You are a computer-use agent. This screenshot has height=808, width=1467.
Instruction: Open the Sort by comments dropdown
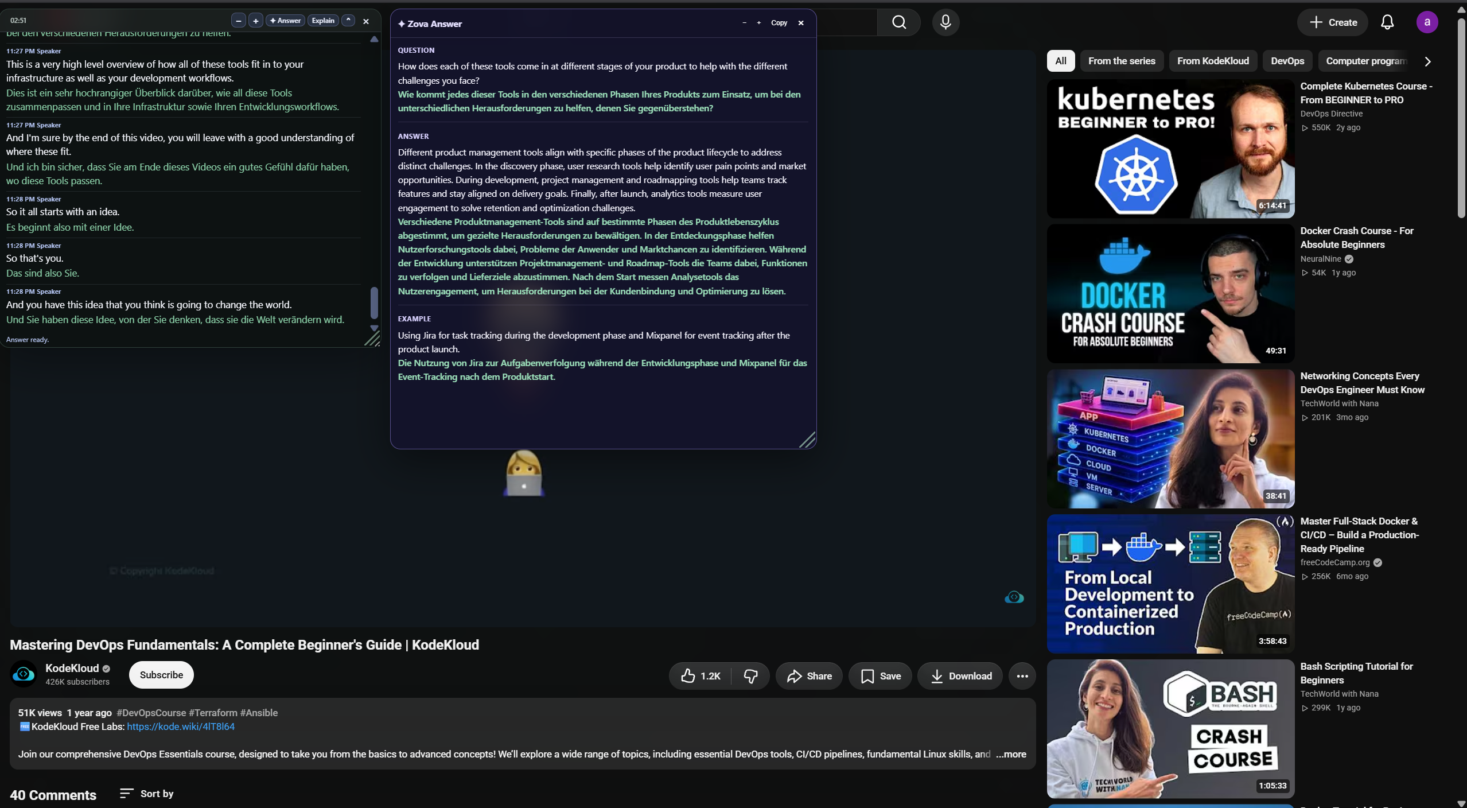point(147,794)
